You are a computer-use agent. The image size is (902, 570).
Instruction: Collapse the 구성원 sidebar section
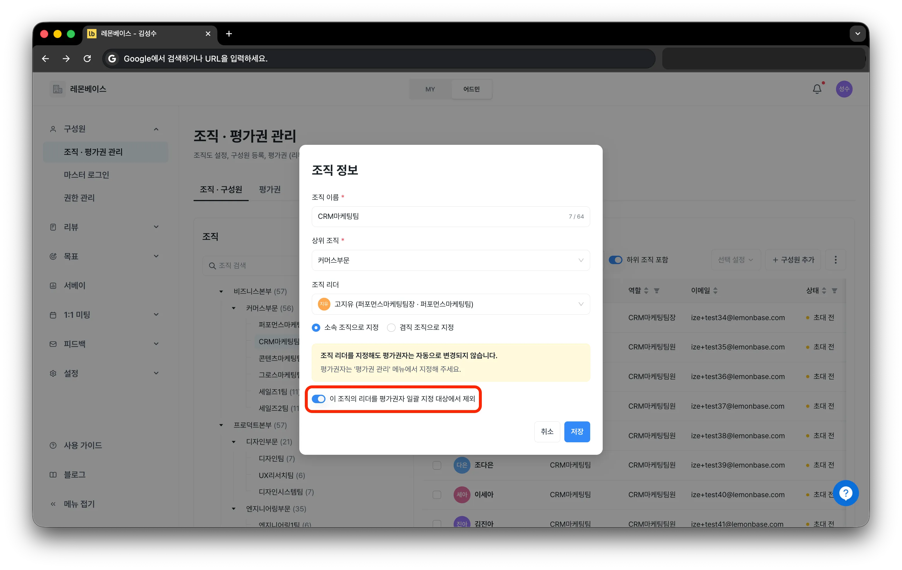point(156,129)
